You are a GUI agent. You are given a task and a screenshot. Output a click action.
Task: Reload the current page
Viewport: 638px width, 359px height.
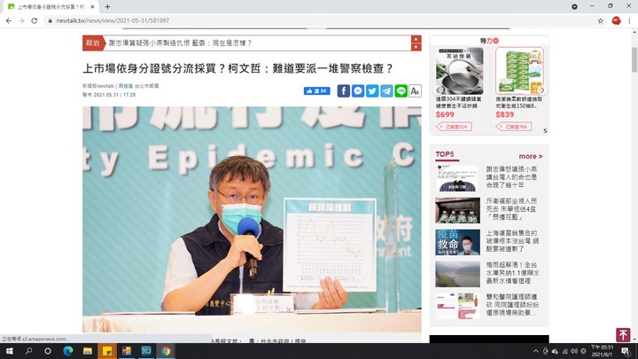pyautogui.click(x=35, y=20)
